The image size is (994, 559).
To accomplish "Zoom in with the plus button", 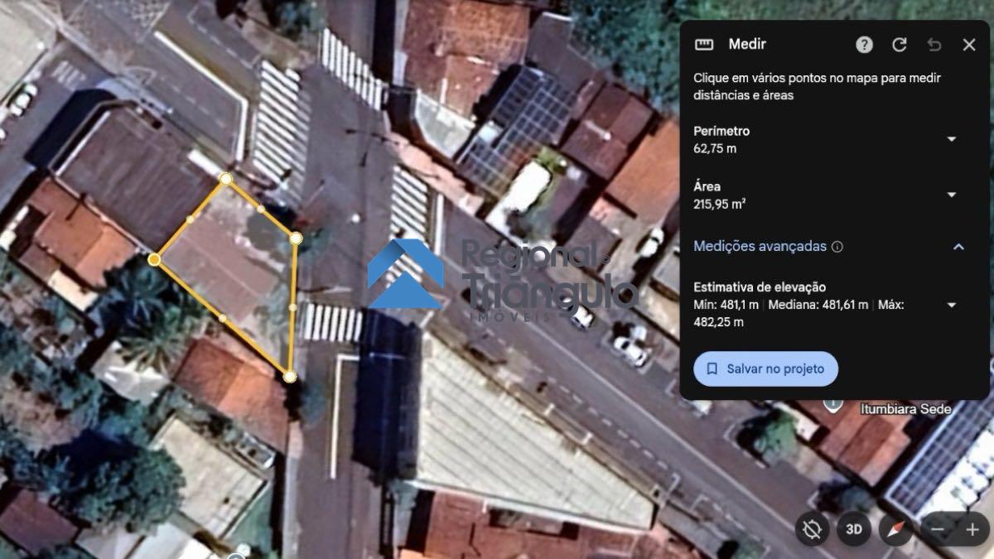I will point(972,529).
